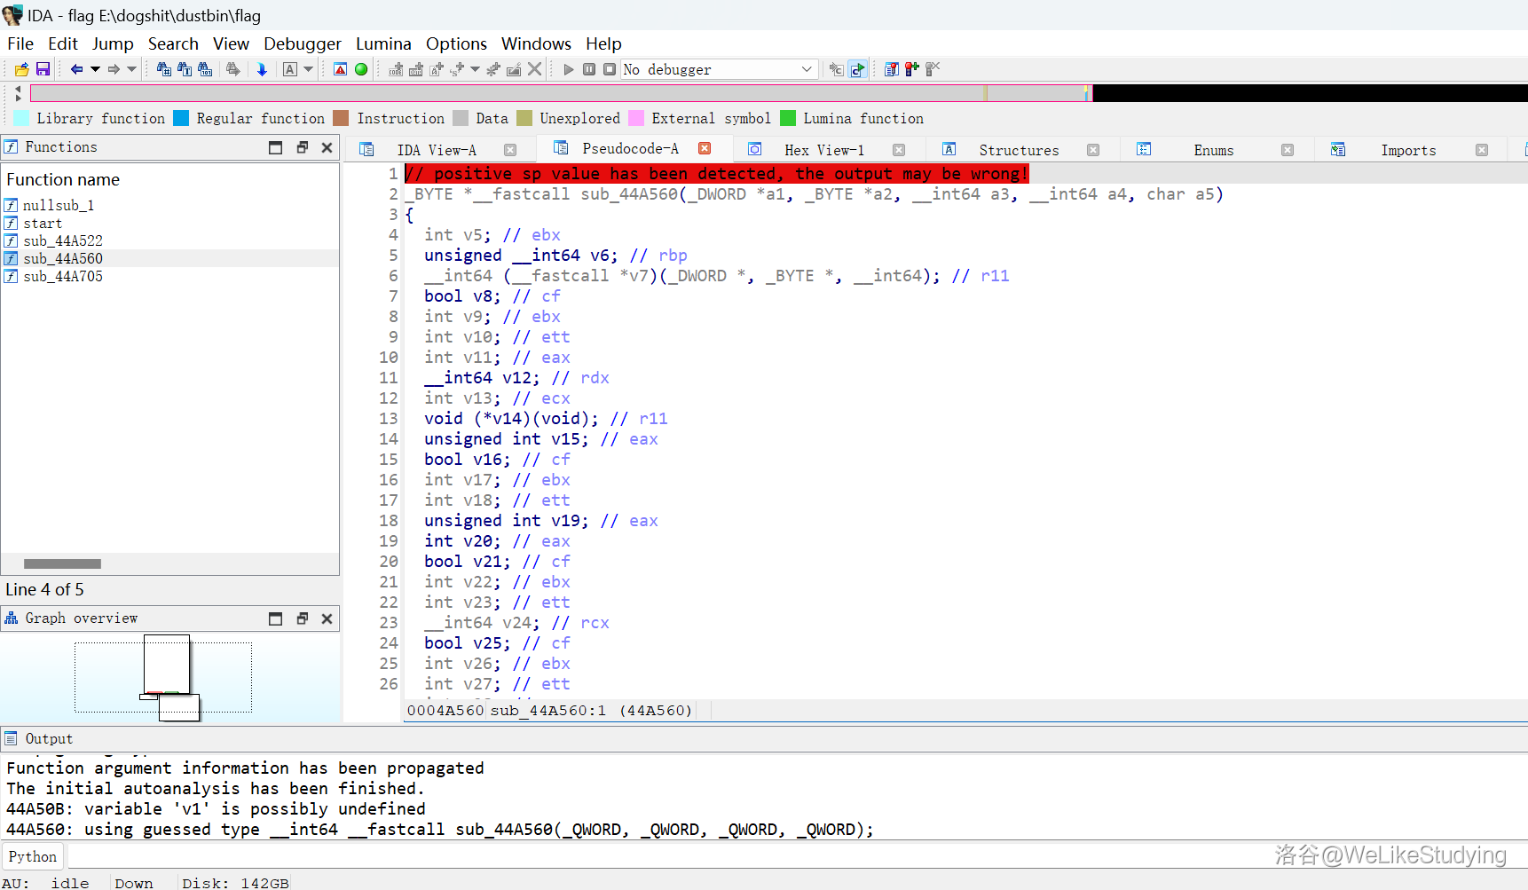Close the Graph overview panel

click(x=327, y=618)
